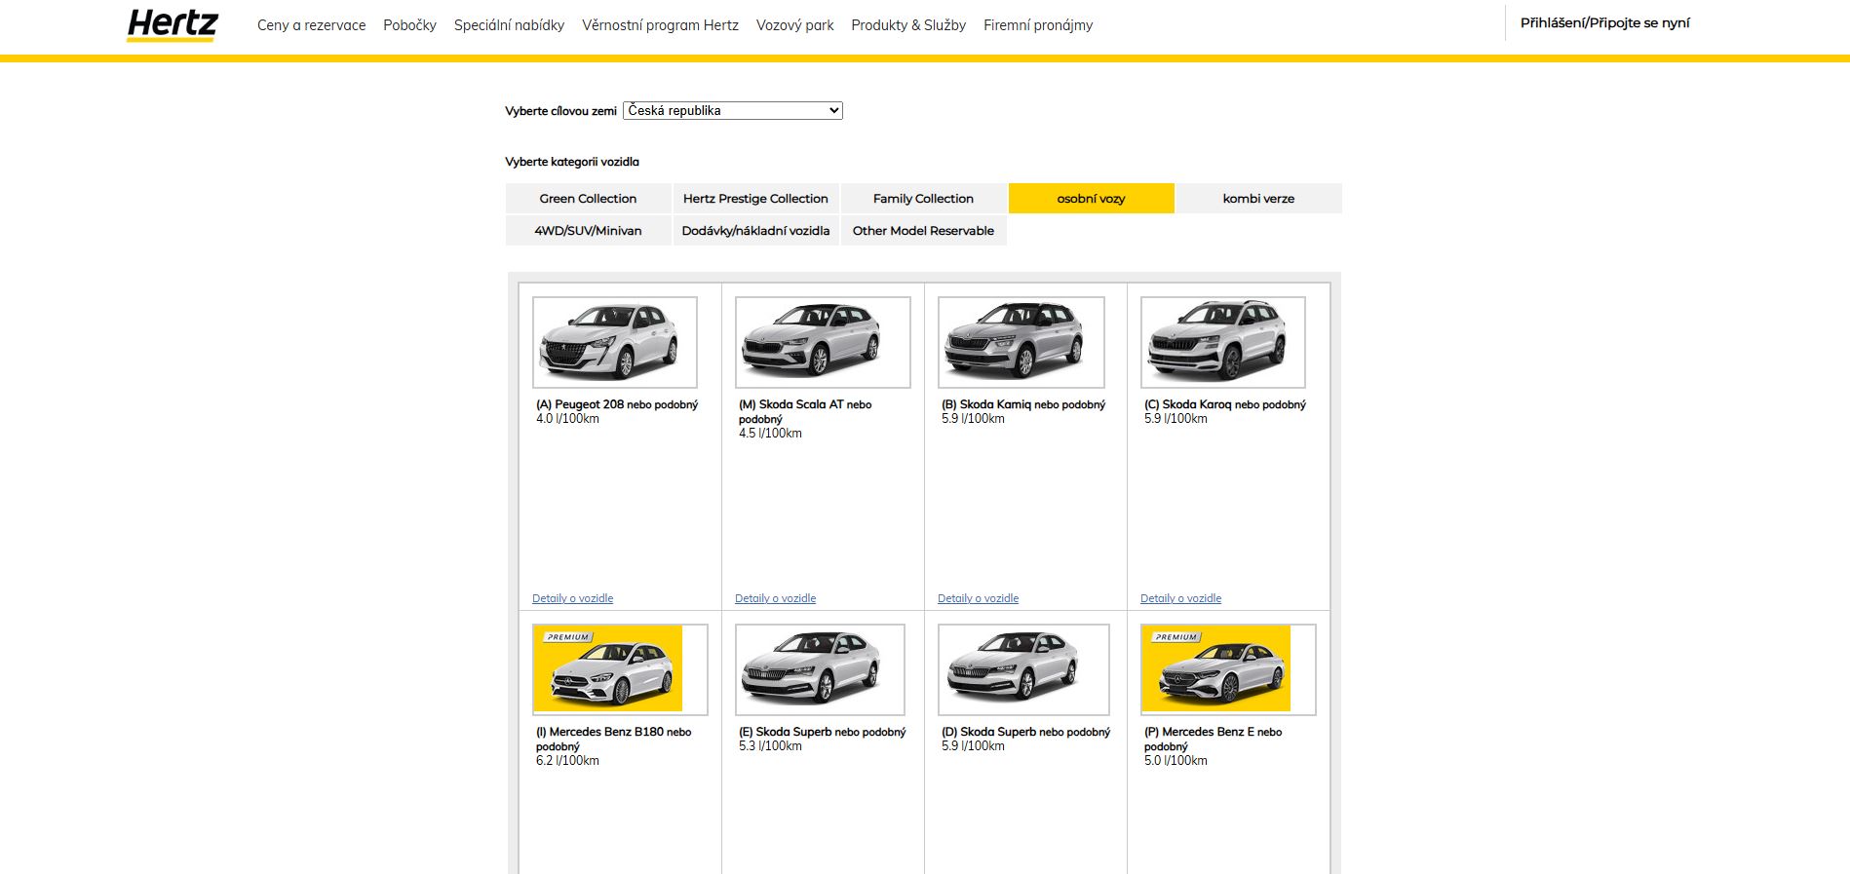
Task: Click the Peugeot 208 car image
Action: click(615, 342)
